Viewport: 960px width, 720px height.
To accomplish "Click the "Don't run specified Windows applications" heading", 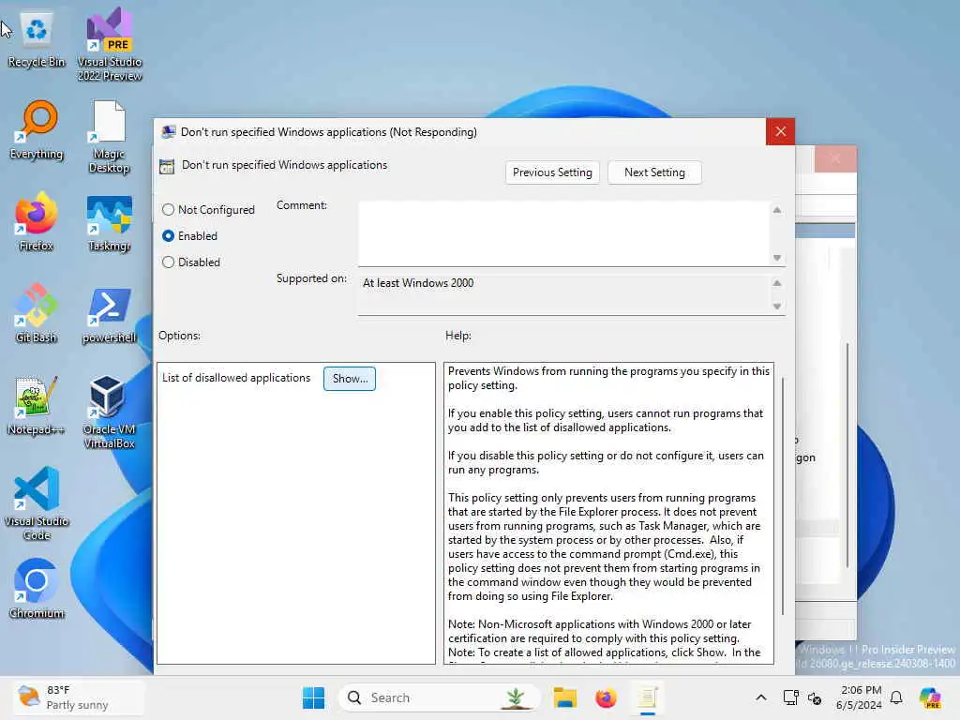I will [284, 165].
